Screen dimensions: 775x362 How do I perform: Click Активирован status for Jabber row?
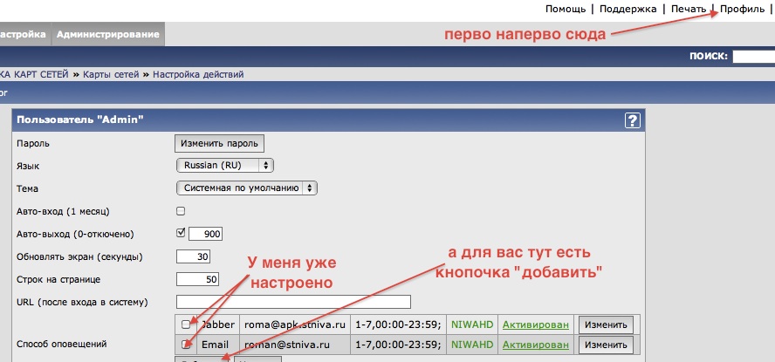(x=536, y=324)
